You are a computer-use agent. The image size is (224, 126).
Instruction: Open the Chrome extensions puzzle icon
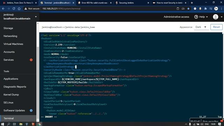(x=205, y=8)
